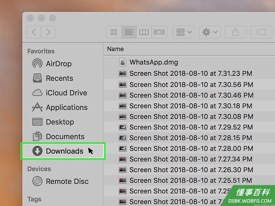Zoom the Finder window
This screenshot has width=275, height=206.
[53, 18]
